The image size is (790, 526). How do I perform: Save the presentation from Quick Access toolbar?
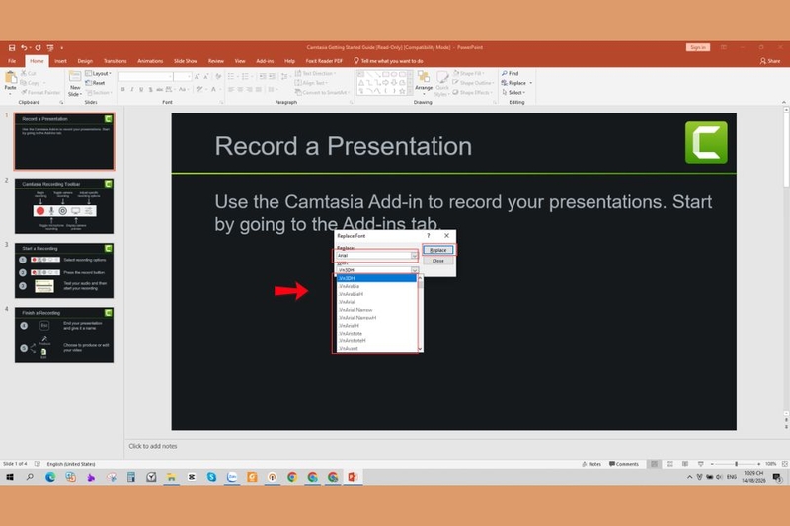(x=12, y=47)
